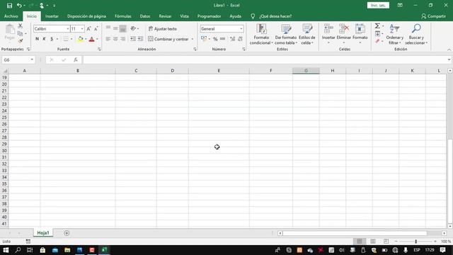The image size is (453, 255).
Task: Click the Inic. ses. sign-in button
Action: coord(378,5)
